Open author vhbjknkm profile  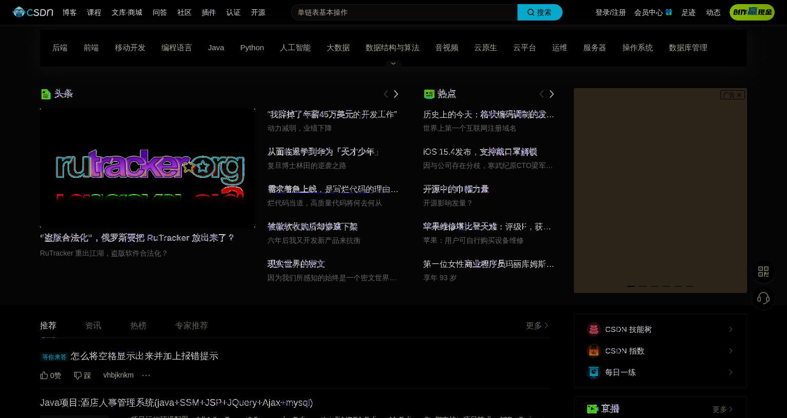[118, 375]
